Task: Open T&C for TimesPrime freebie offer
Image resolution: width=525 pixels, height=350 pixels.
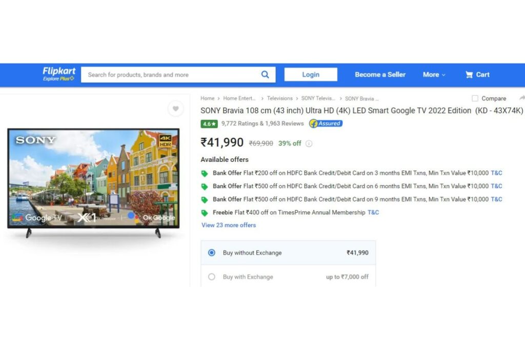Action: pos(373,213)
